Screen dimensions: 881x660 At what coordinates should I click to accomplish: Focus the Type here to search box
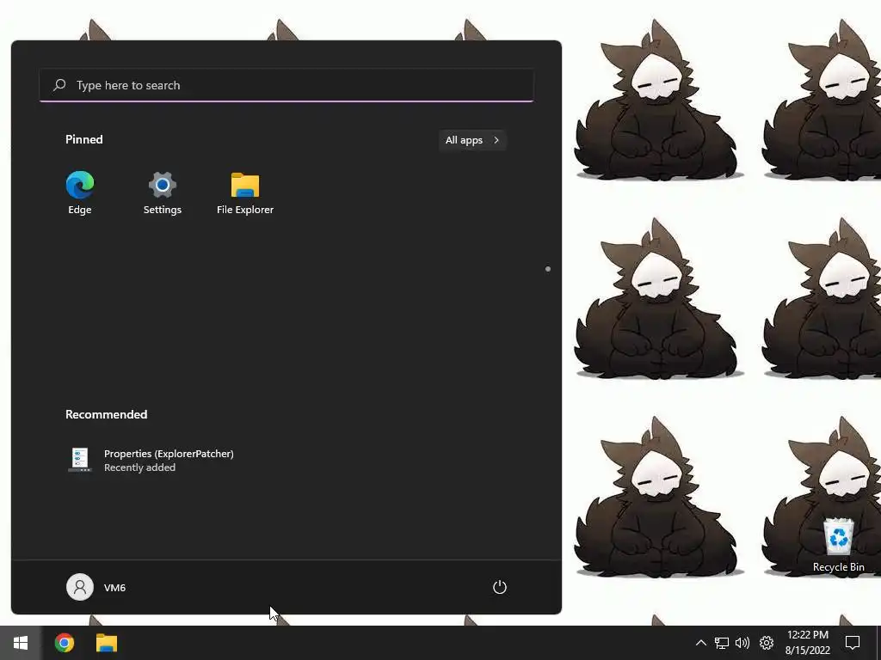[x=286, y=85]
